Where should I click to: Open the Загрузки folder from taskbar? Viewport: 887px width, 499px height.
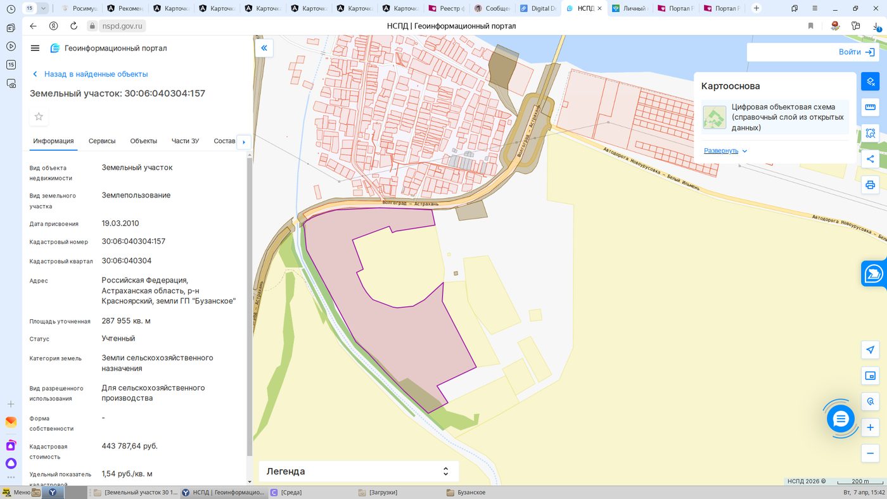(x=378, y=493)
